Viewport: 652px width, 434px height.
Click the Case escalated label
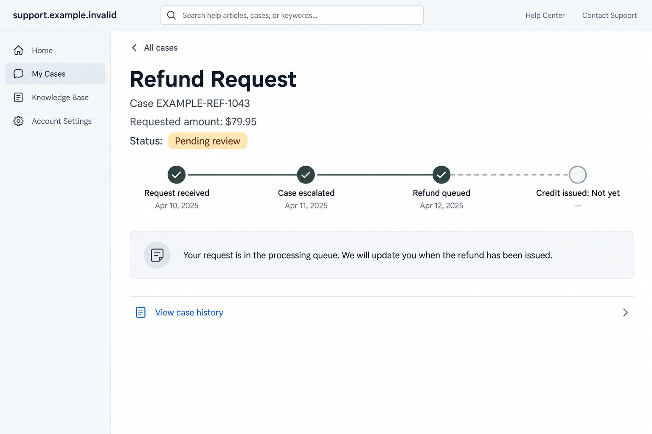306,193
